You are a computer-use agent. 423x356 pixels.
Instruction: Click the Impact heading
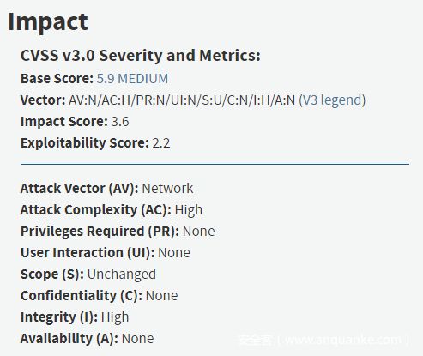(48, 22)
